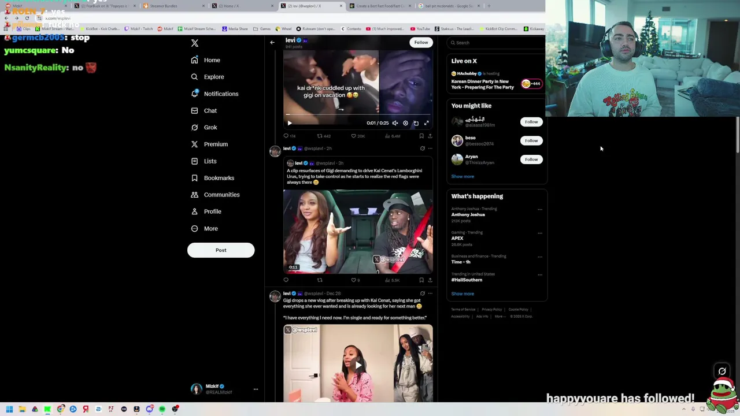
Task: Click the More circle icon in sidebar
Action: point(194,228)
